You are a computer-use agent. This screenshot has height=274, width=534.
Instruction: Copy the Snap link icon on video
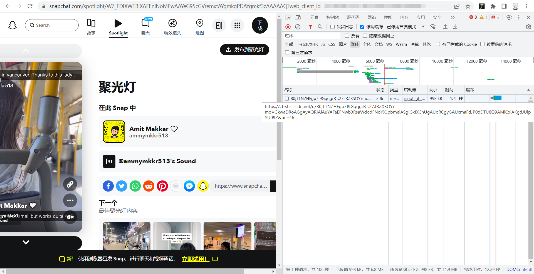70,184
